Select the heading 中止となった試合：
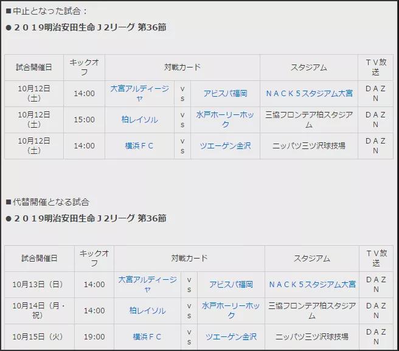The height and width of the screenshot is (351, 399). 47,11
